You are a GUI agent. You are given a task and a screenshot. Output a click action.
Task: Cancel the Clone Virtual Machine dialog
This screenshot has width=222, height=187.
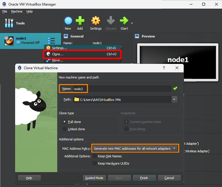coord(169,178)
